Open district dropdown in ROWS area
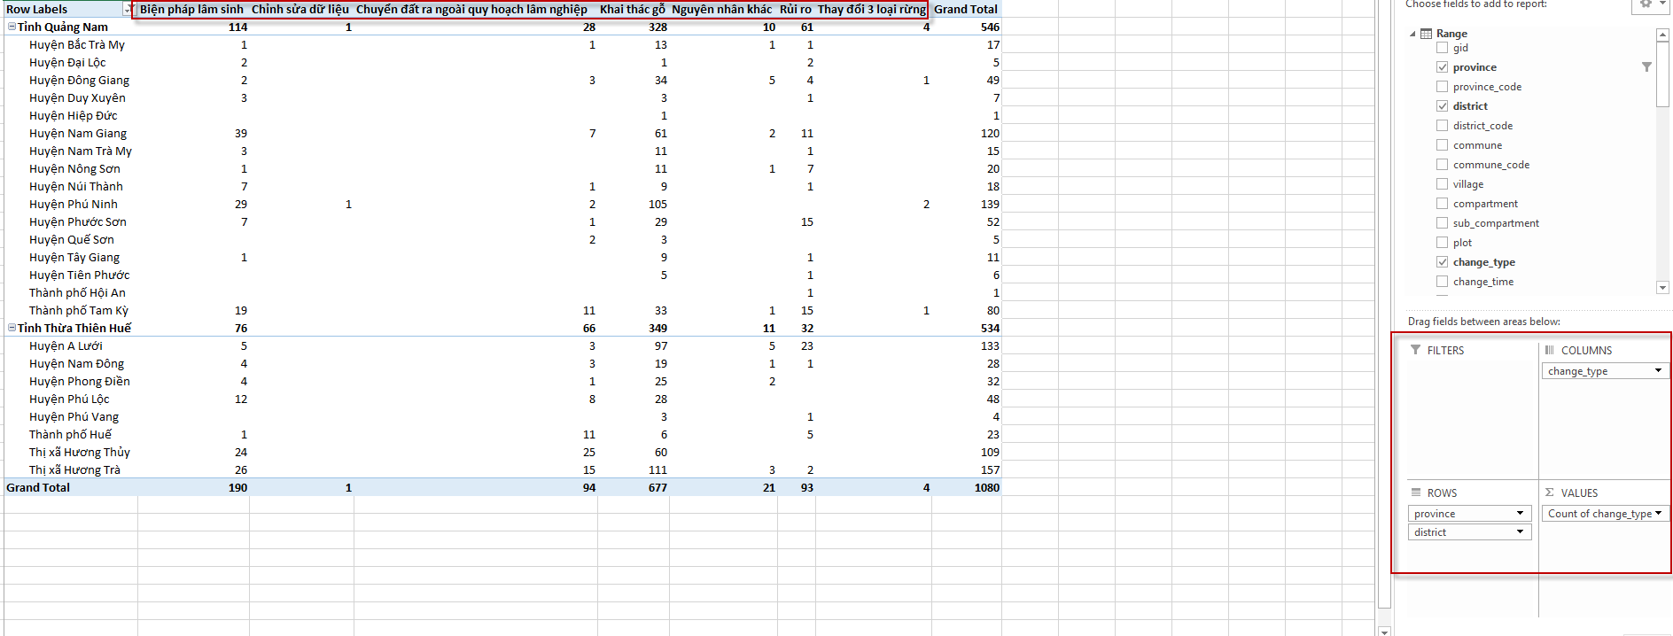 1520,532
